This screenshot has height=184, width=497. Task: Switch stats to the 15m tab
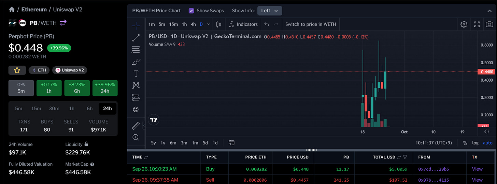coord(36,108)
